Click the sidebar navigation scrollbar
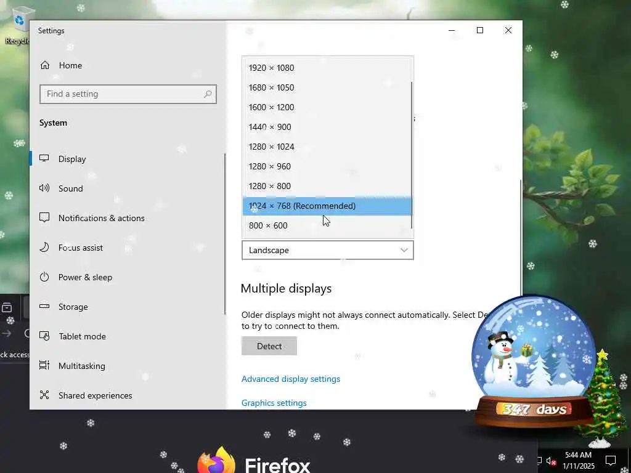 coord(224,233)
